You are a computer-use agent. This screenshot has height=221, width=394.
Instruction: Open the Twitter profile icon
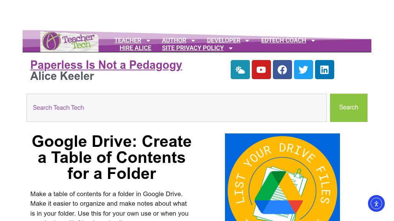tap(303, 70)
